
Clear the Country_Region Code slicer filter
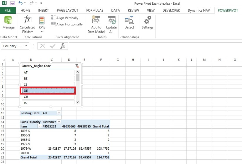click(77, 66)
